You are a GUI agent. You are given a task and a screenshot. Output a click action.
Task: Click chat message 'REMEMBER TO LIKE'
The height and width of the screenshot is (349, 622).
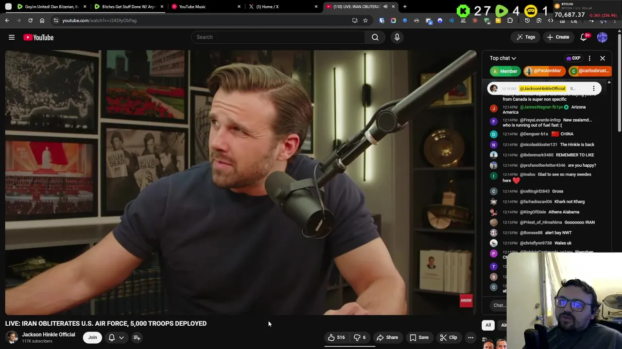coord(575,155)
